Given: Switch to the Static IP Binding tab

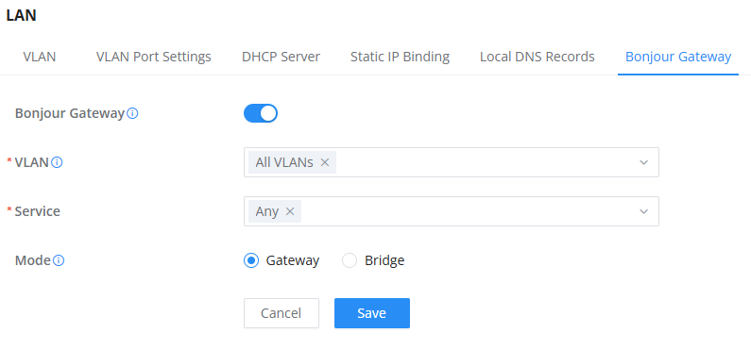Looking at the screenshot, I should [400, 57].
